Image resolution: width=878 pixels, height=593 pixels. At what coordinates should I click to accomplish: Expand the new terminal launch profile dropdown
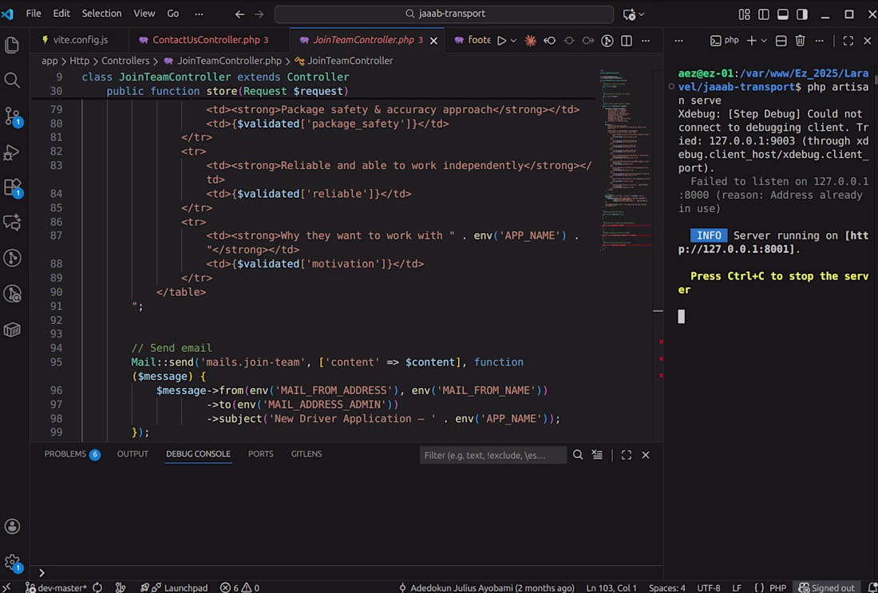click(764, 41)
